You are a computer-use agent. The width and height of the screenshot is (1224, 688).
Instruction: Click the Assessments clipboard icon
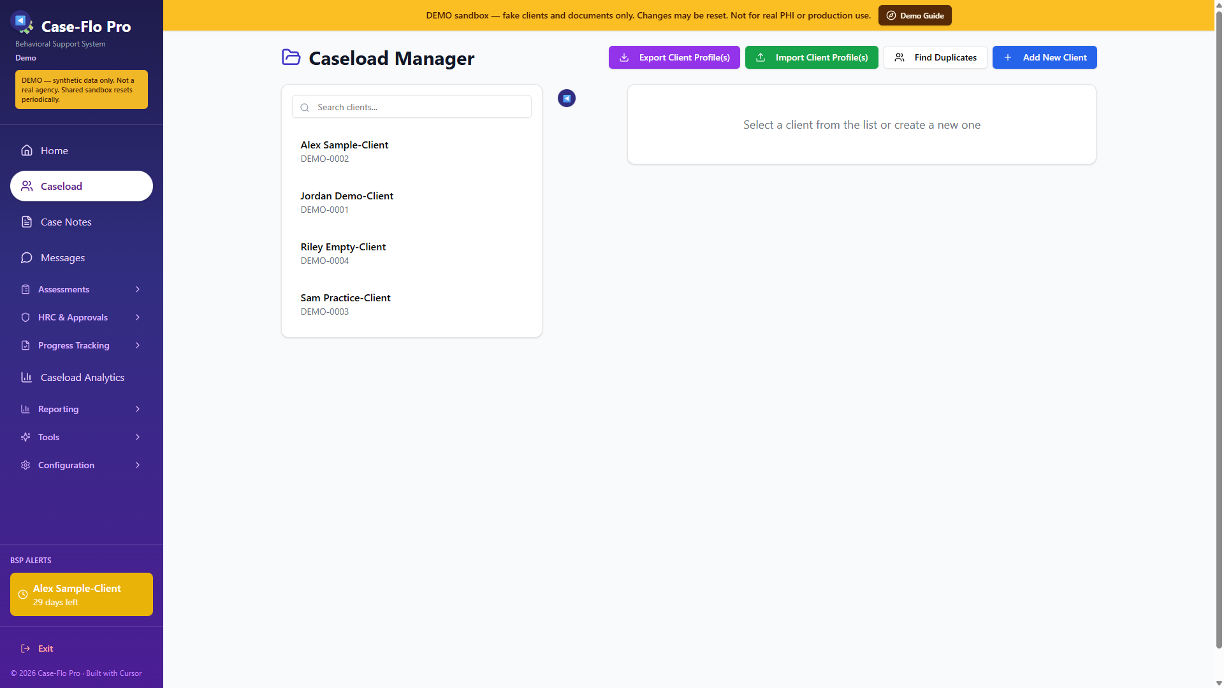click(x=25, y=289)
